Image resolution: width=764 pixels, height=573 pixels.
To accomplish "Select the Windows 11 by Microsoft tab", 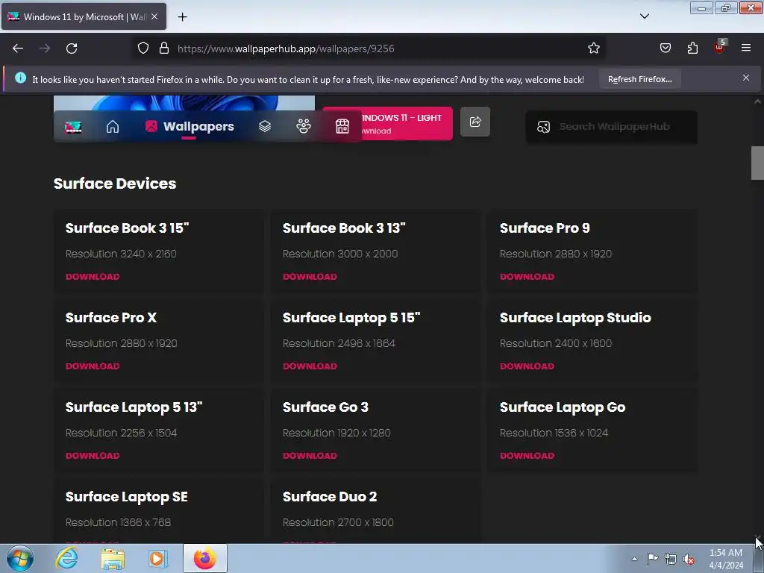I will [84, 16].
